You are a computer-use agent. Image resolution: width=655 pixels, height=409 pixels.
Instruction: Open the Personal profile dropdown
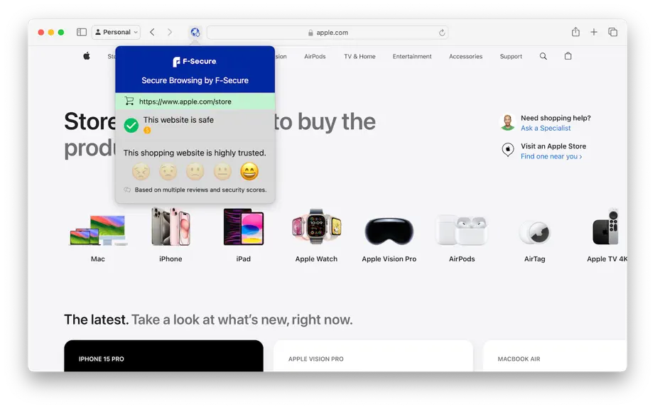click(x=116, y=32)
